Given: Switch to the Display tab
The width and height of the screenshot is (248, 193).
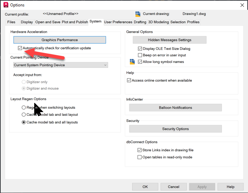Looking at the screenshot, I should (x=27, y=22).
